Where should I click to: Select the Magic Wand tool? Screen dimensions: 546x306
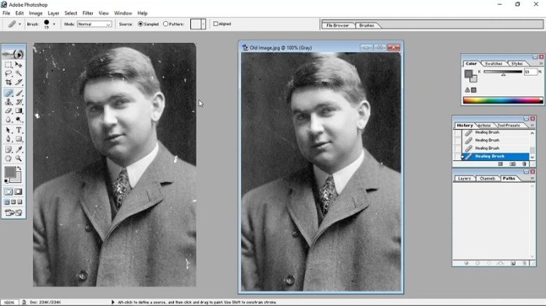[19, 73]
